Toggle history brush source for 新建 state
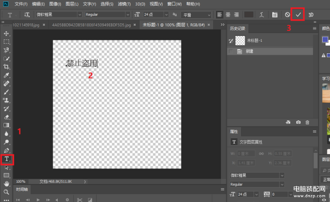330x202 pixels. 231,51
